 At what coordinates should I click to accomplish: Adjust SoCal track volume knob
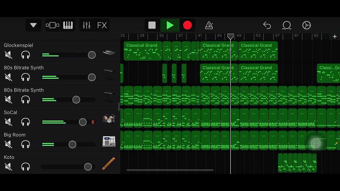(83, 122)
